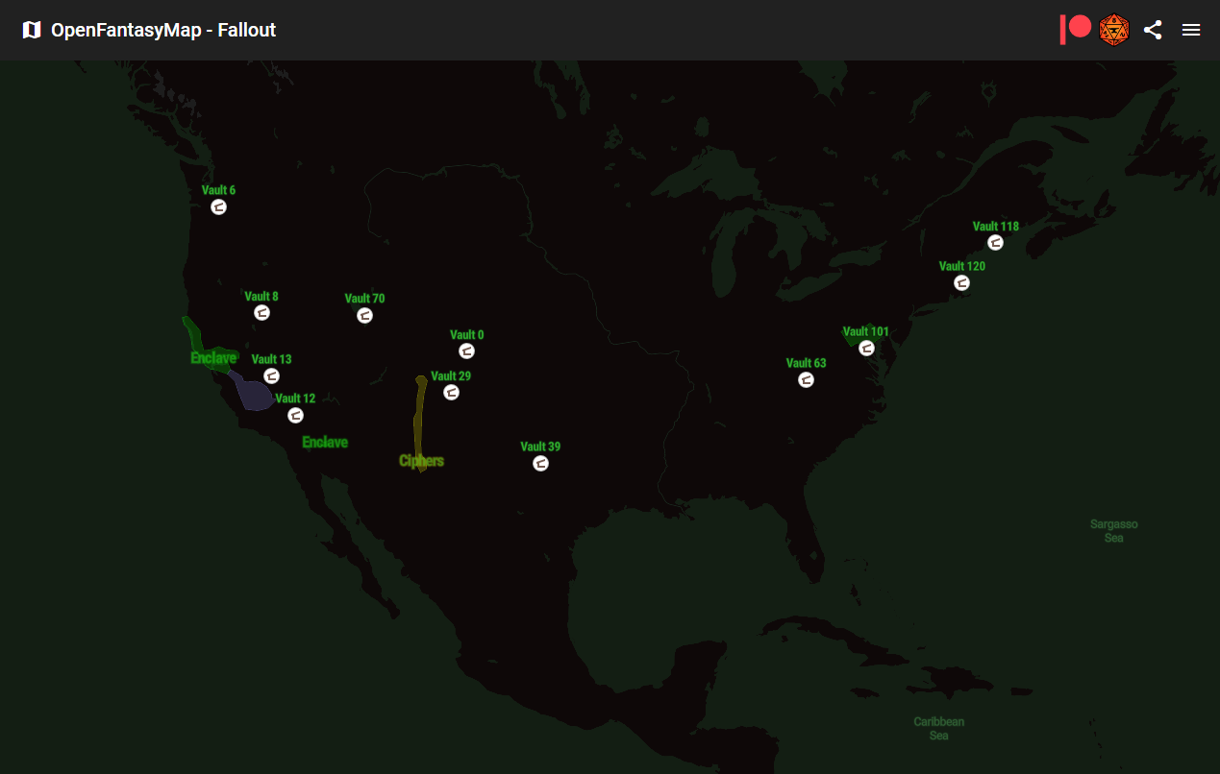The image size is (1220, 774).
Task: Select the Vault 0 marker
Action: point(466,351)
